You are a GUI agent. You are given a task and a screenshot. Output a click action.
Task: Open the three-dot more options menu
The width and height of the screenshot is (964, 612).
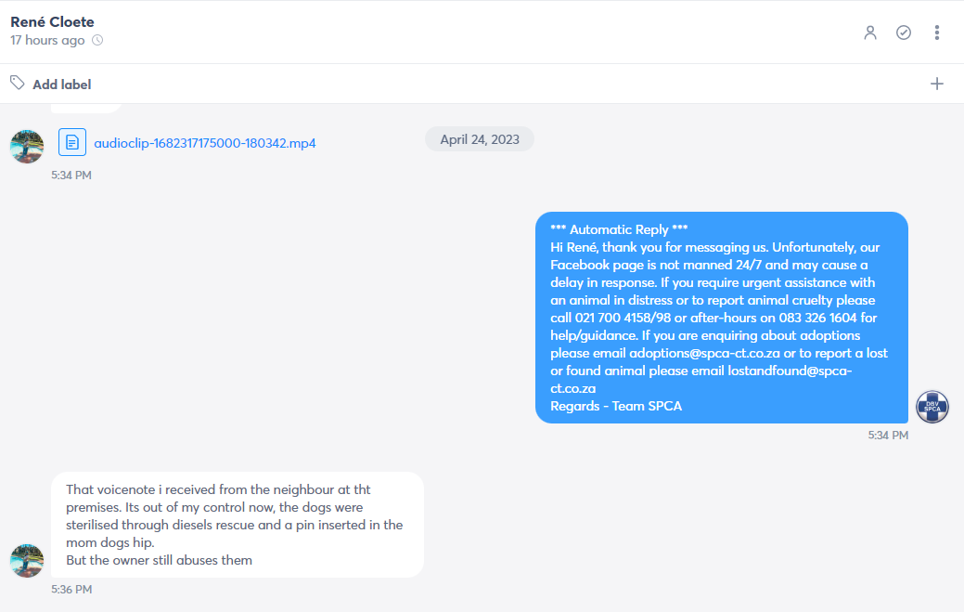click(x=936, y=33)
